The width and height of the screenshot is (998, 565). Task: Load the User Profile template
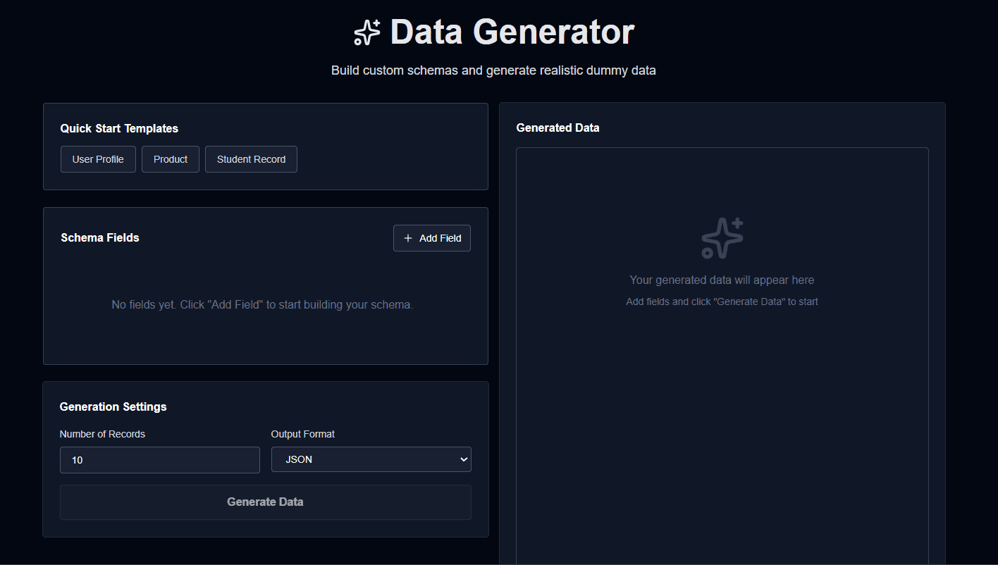(98, 159)
